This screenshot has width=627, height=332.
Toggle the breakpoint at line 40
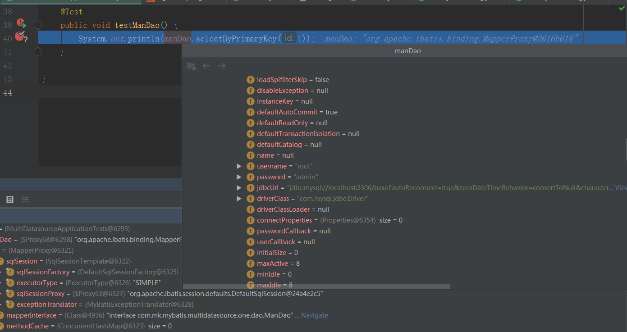tap(20, 36)
